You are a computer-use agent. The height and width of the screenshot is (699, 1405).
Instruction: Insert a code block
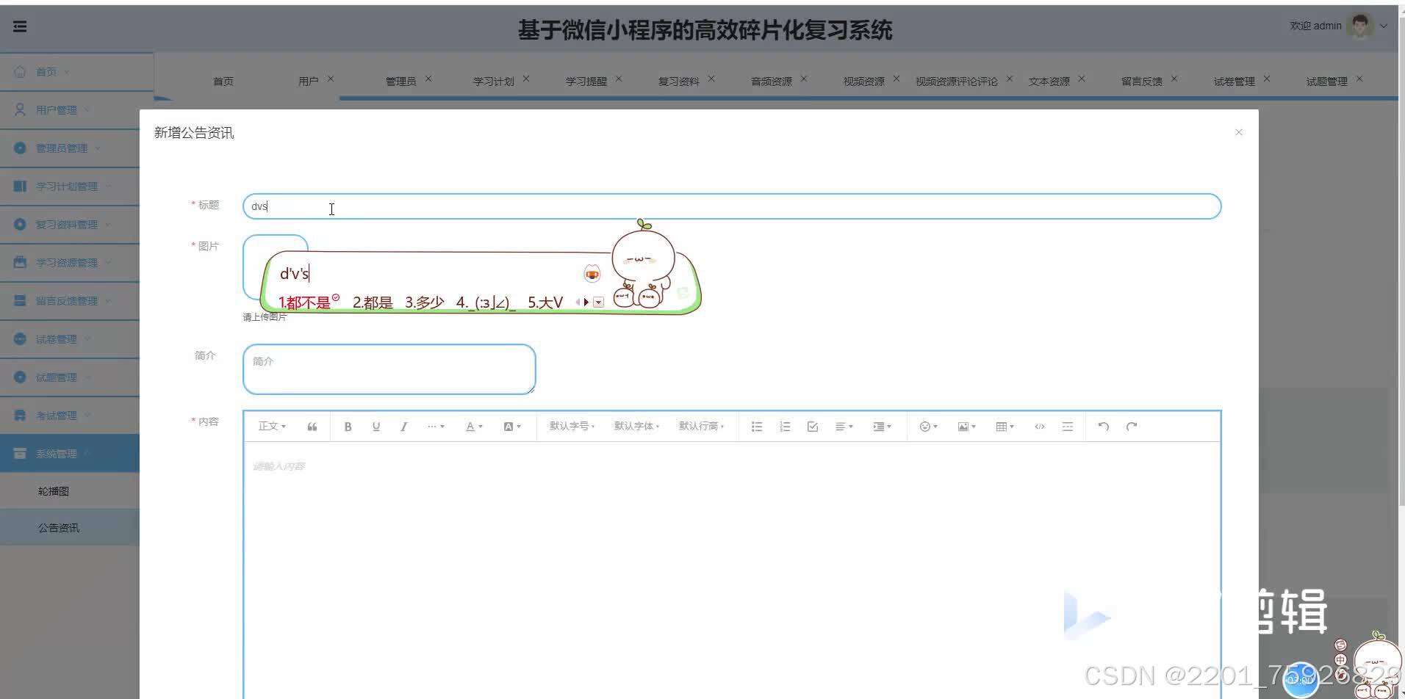point(1040,427)
